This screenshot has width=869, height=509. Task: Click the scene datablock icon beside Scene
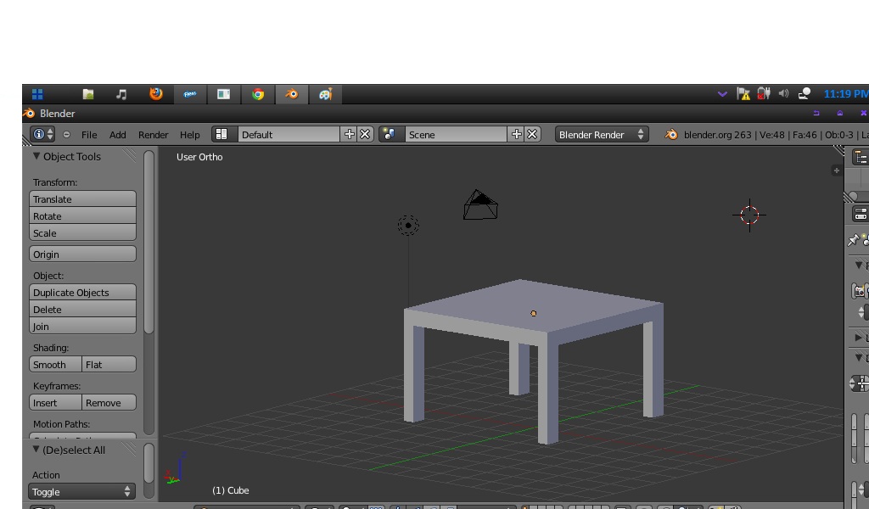(x=391, y=134)
